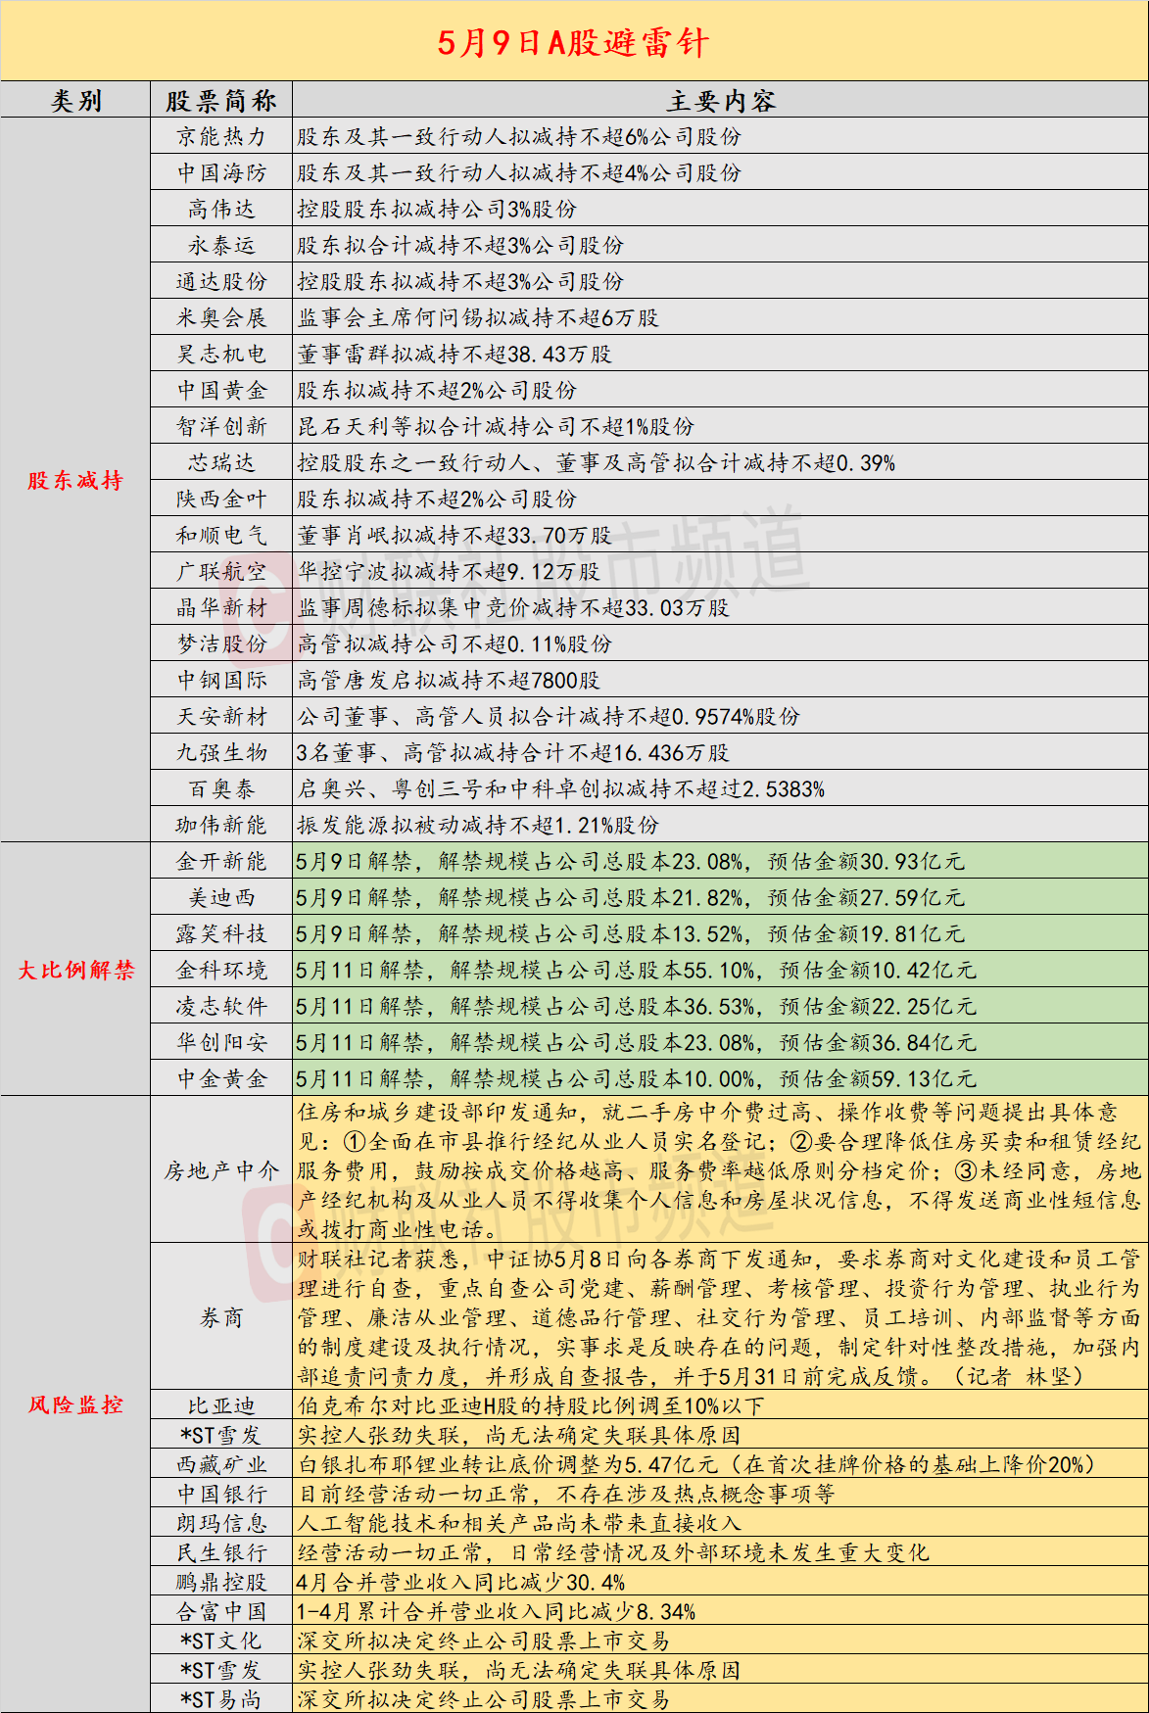Select the stock name "中国海防"

coord(221,172)
